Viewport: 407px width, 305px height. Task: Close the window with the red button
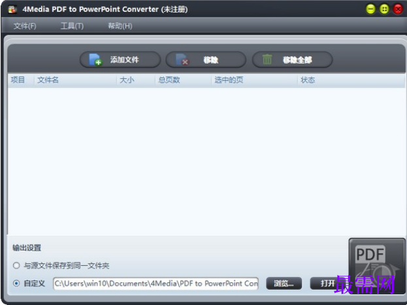398,9
